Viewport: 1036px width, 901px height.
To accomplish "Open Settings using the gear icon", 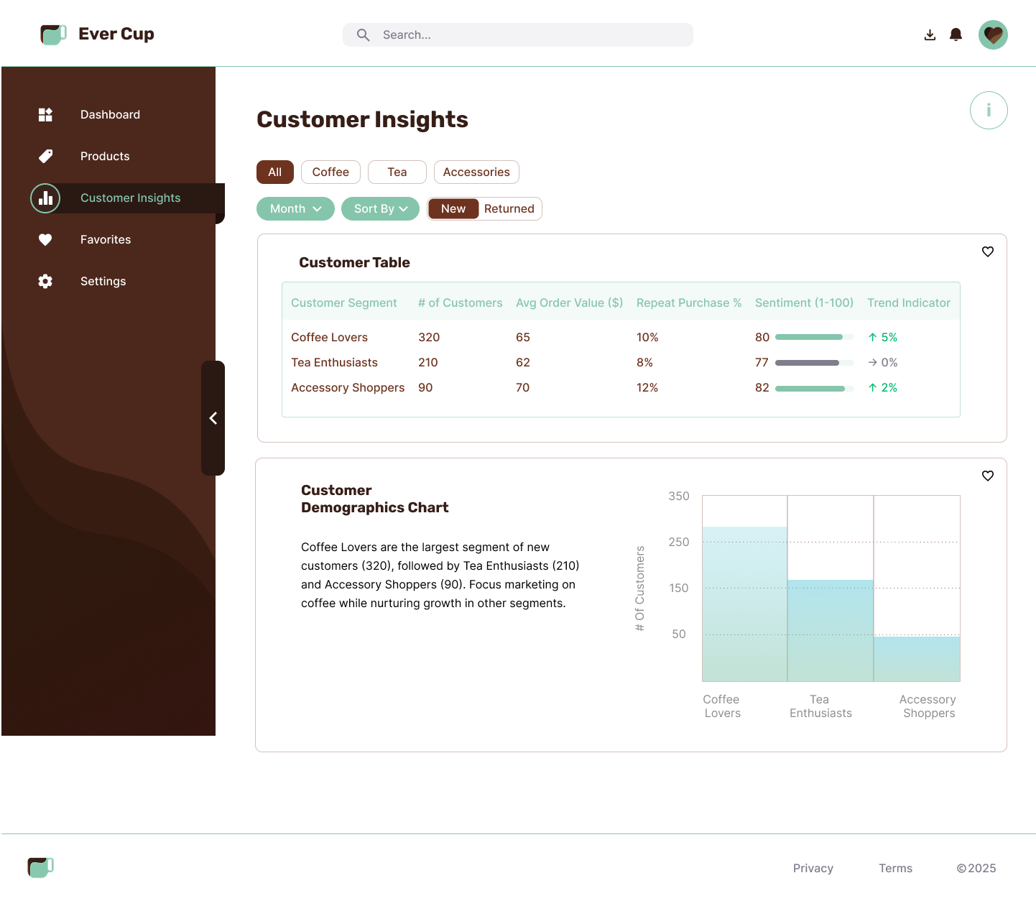I will (45, 281).
